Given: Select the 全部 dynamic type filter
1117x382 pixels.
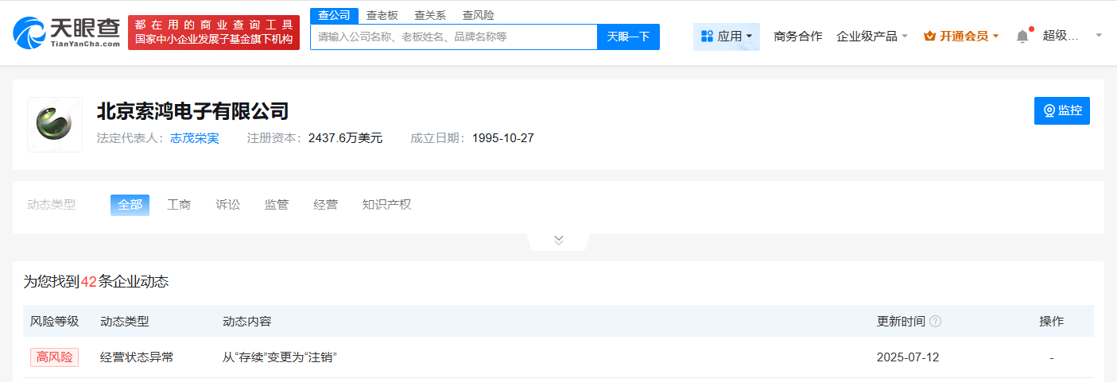Looking at the screenshot, I should [130, 205].
